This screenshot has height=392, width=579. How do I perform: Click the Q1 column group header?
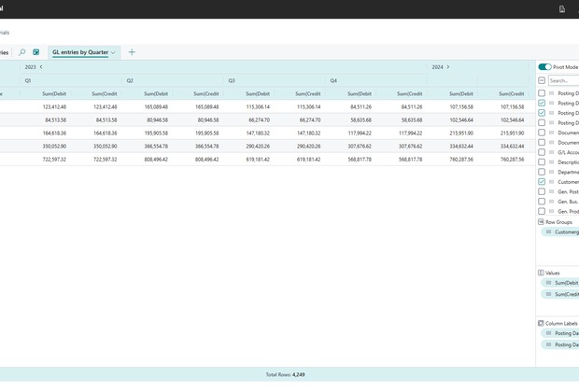point(71,80)
